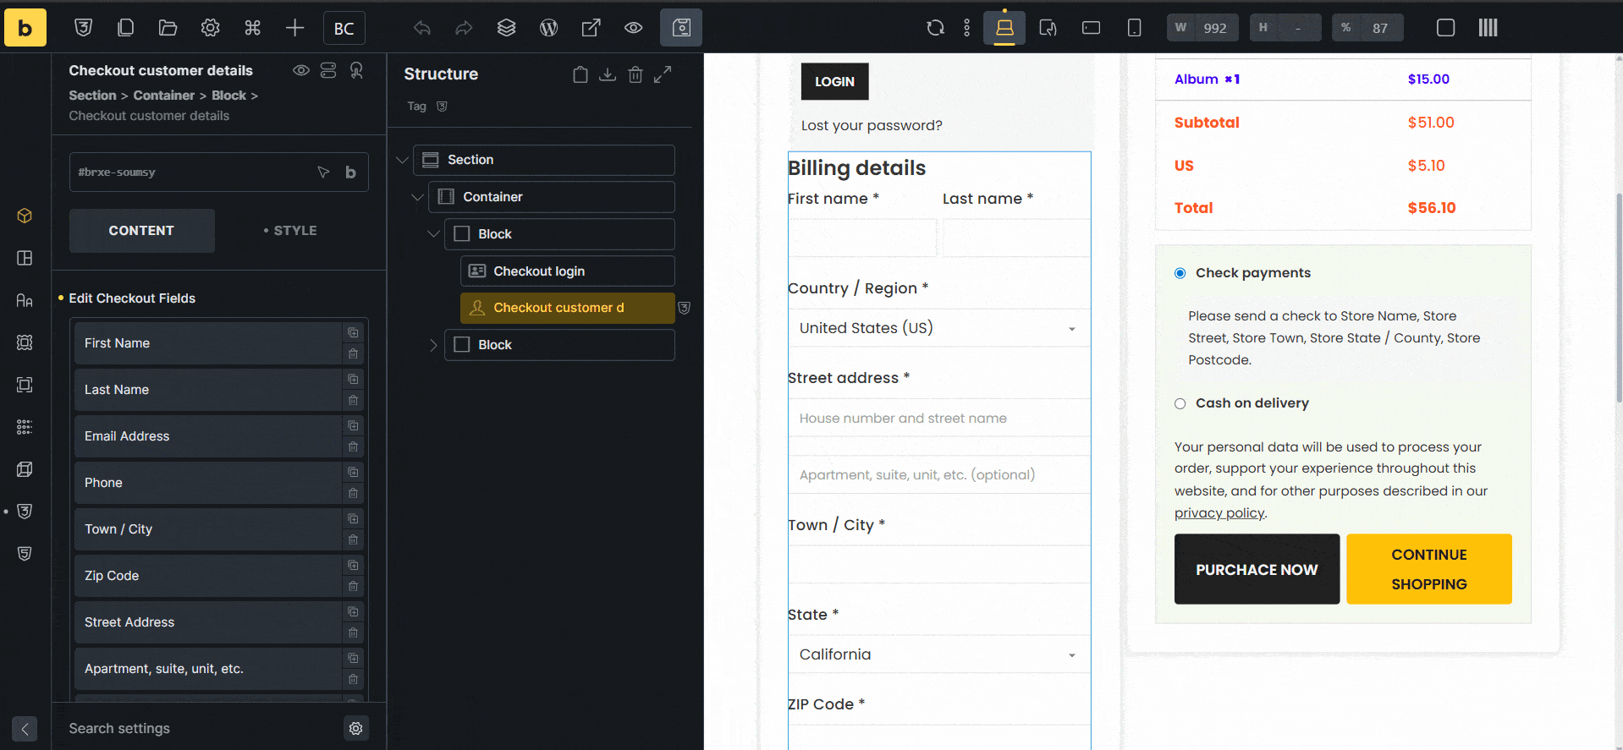This screenshot has width=1623, height=750.
Task: Open the command palette icon
Action: pos(252,28)
